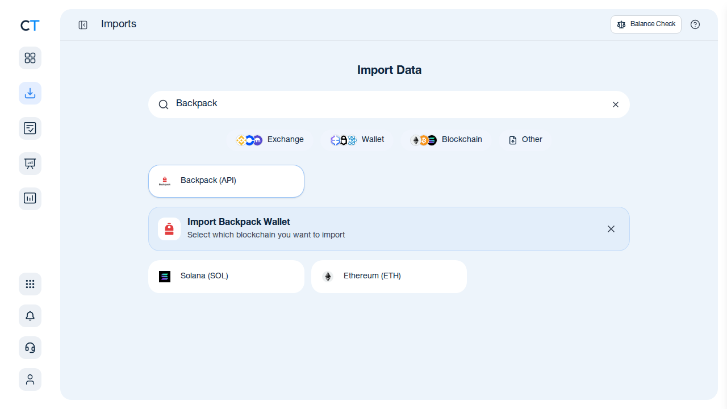Viewport: 727px width, 409px height.
Task: Click the Import Data heading
Action: tap(389, 70)
